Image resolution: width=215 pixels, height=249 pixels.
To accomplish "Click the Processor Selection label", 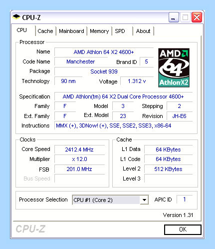I will tap(43, 199).
